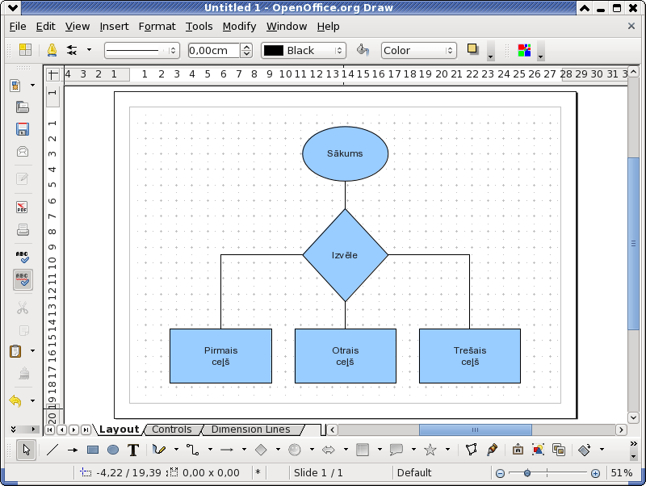Choose the Line Ends with Arrow tool
The image size is (646, 486).
(x=73, y=450)
